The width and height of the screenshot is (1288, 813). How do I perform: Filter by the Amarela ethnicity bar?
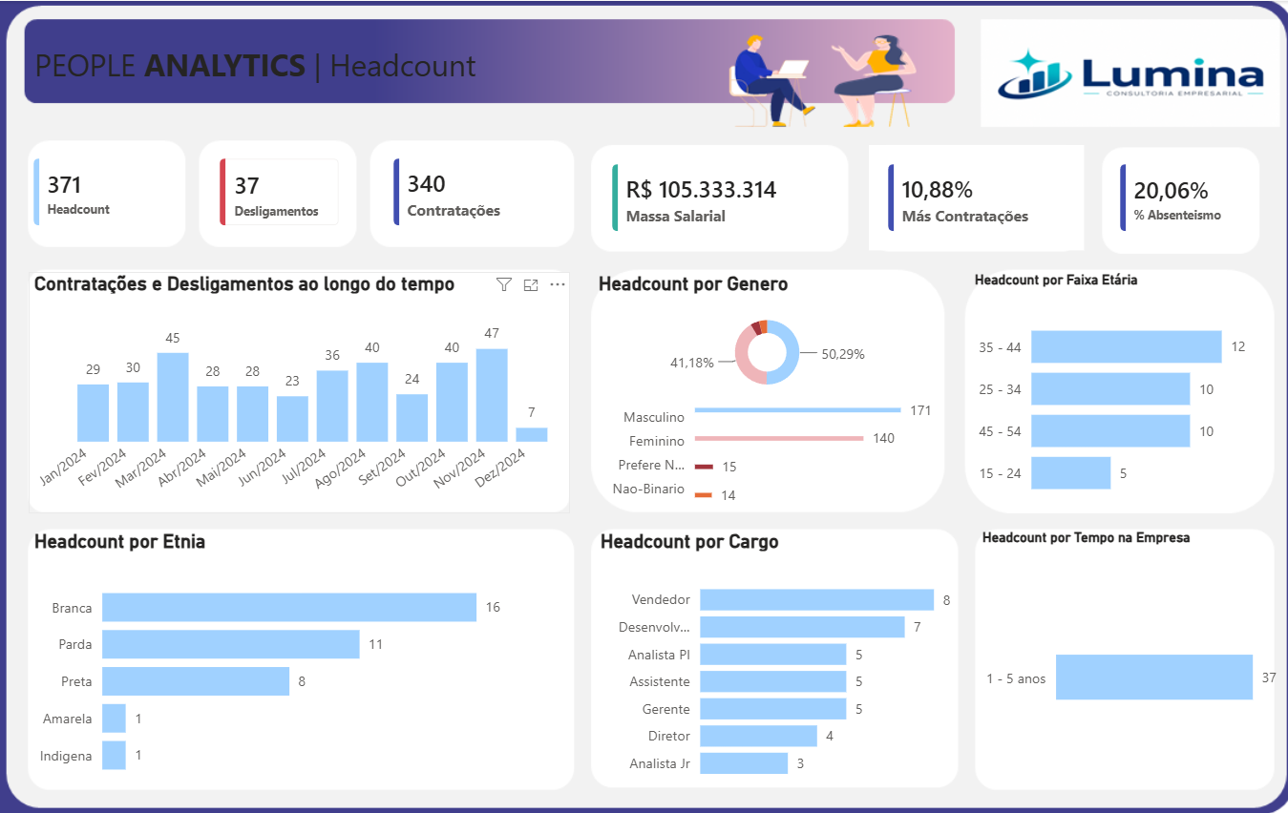[114, 719]
